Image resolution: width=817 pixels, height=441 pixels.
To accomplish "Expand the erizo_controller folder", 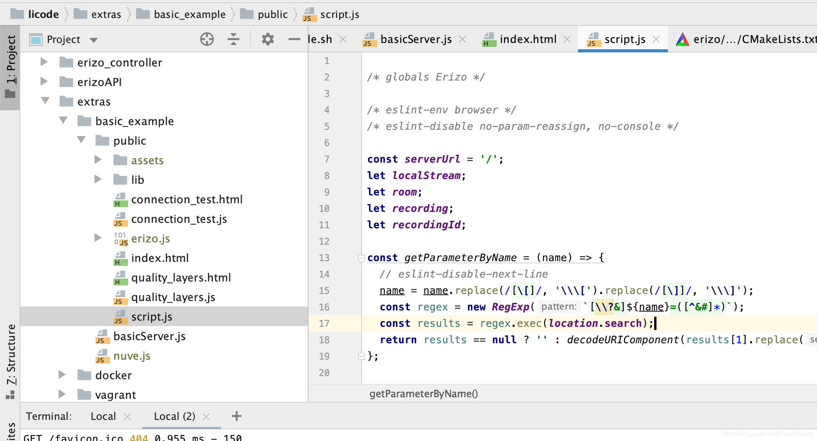I will point(44,62).
